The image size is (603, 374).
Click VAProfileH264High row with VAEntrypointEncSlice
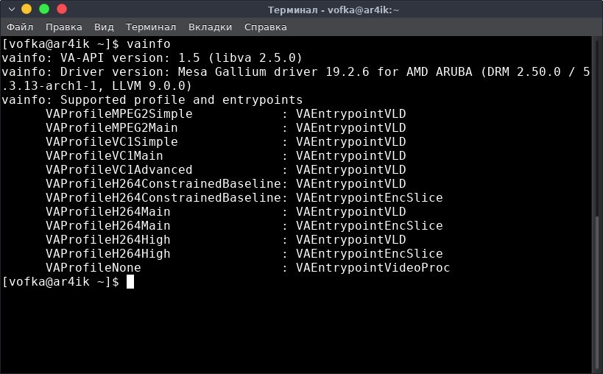click(x=244, y=254)
